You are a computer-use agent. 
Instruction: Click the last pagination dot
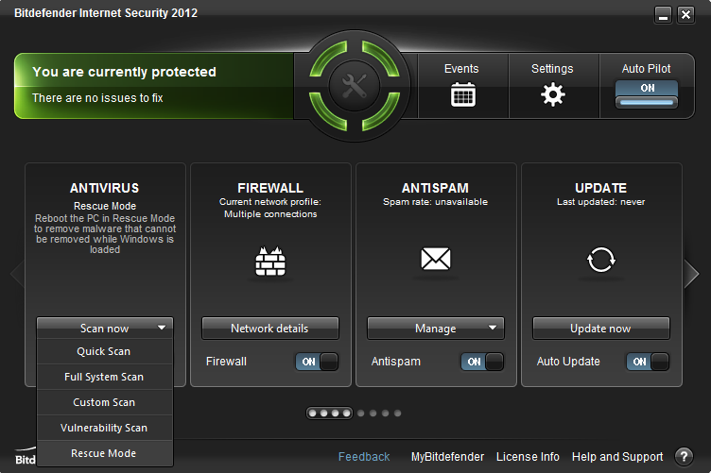pyautogui.click(x=397, y=413)
